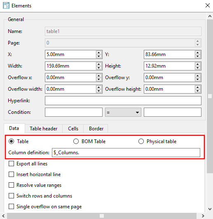Increase X value with up arrow

point(99,53)
